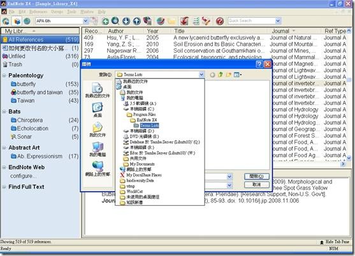
Task: Select the All References group
Action: 40,40
